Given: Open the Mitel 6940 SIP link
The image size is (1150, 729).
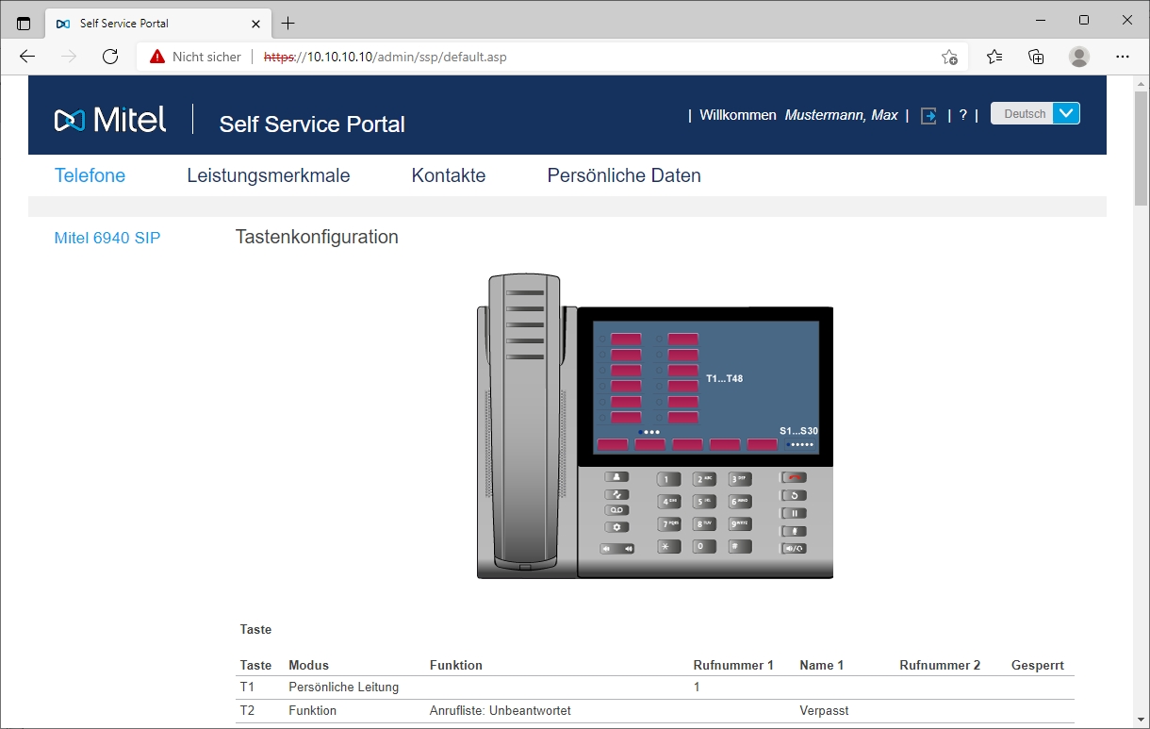Looking at the screenshot, I should coord(107,238).
